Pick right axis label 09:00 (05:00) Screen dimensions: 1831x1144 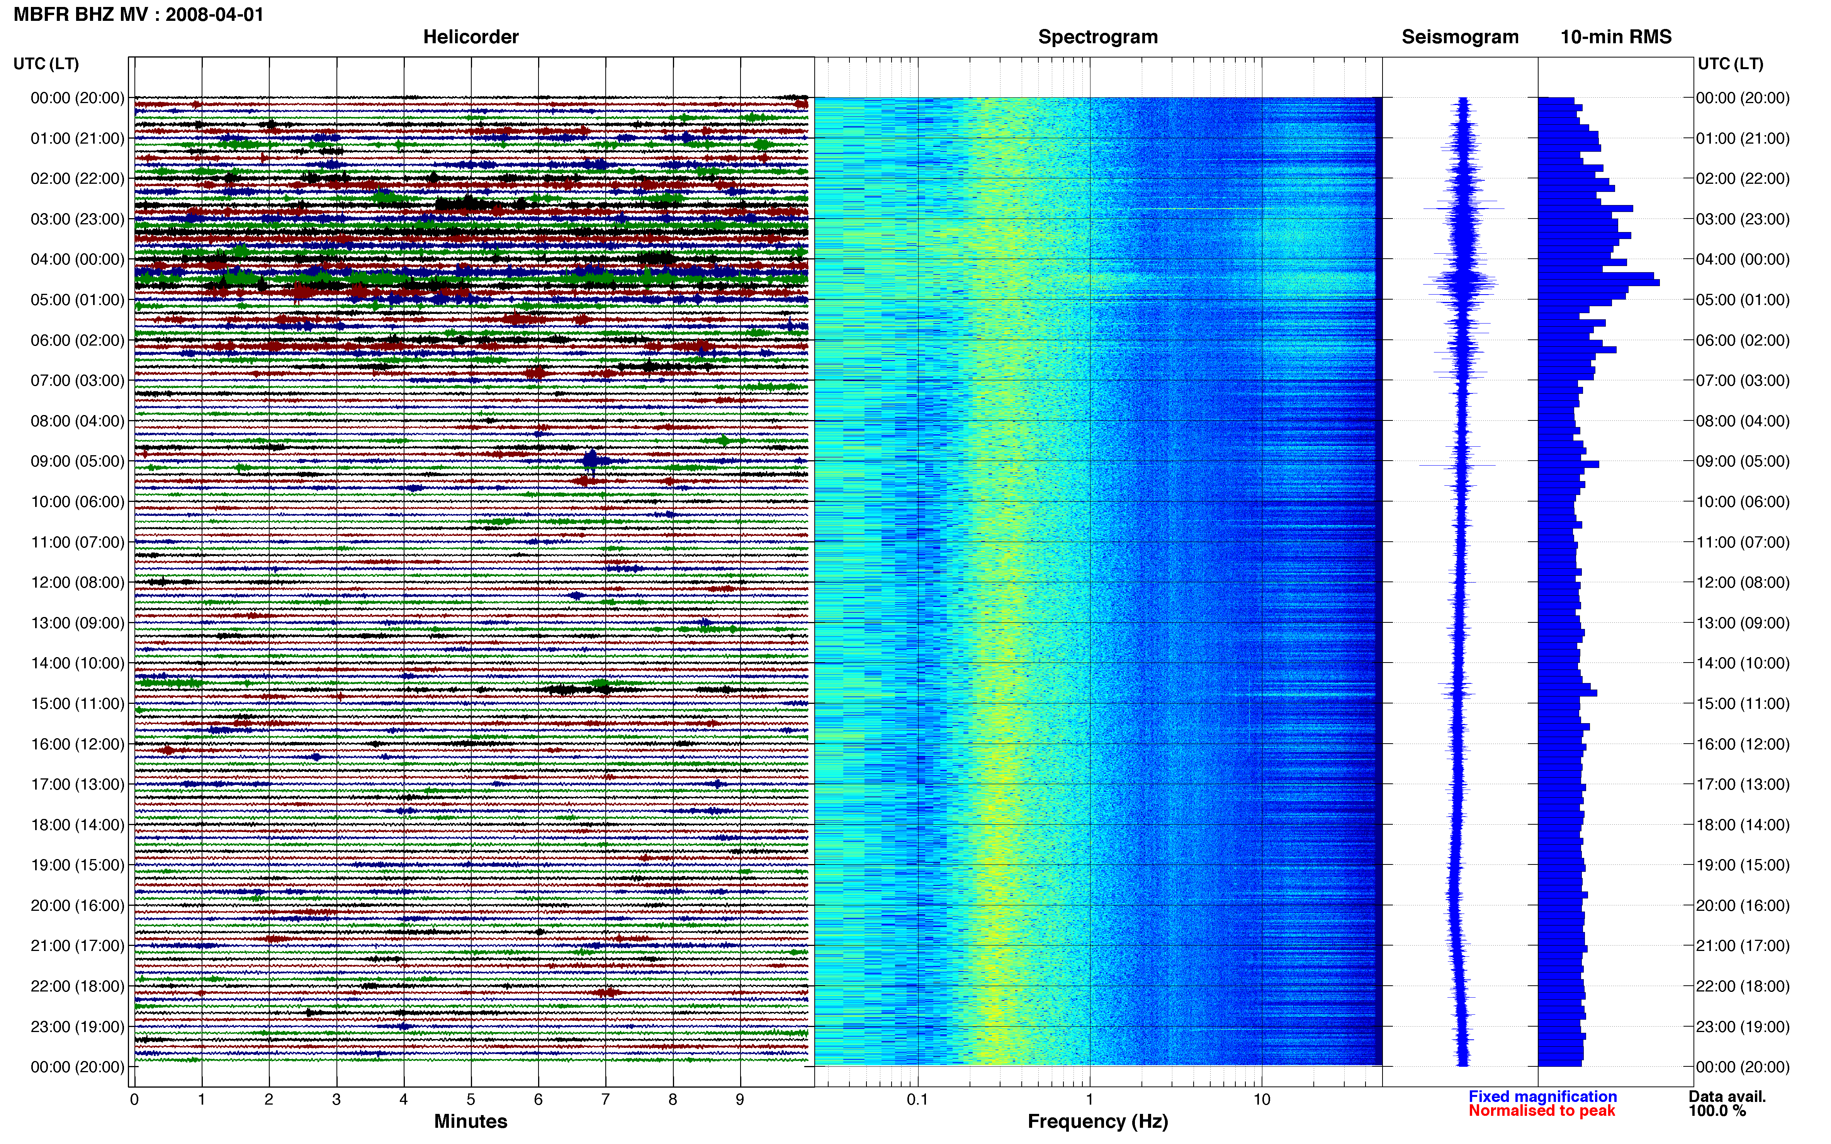tap(1743, 461)
